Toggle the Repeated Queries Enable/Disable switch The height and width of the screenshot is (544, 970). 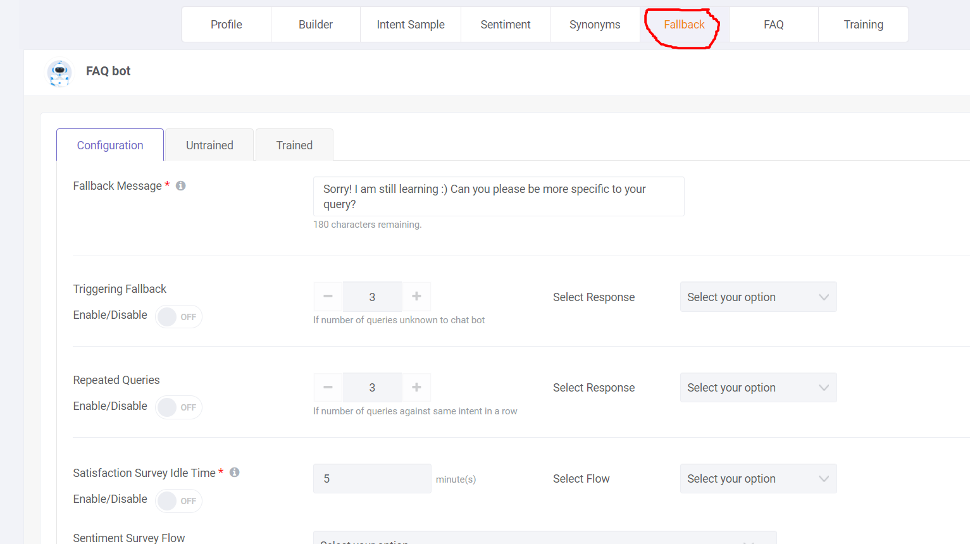[x=178, y=407]
